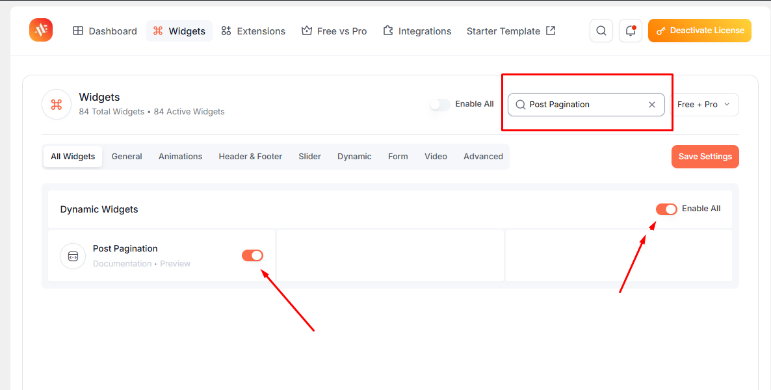Viewport: 771px width, 390px height.
Task: Switch to the Form tab
Action: point(398,157)
